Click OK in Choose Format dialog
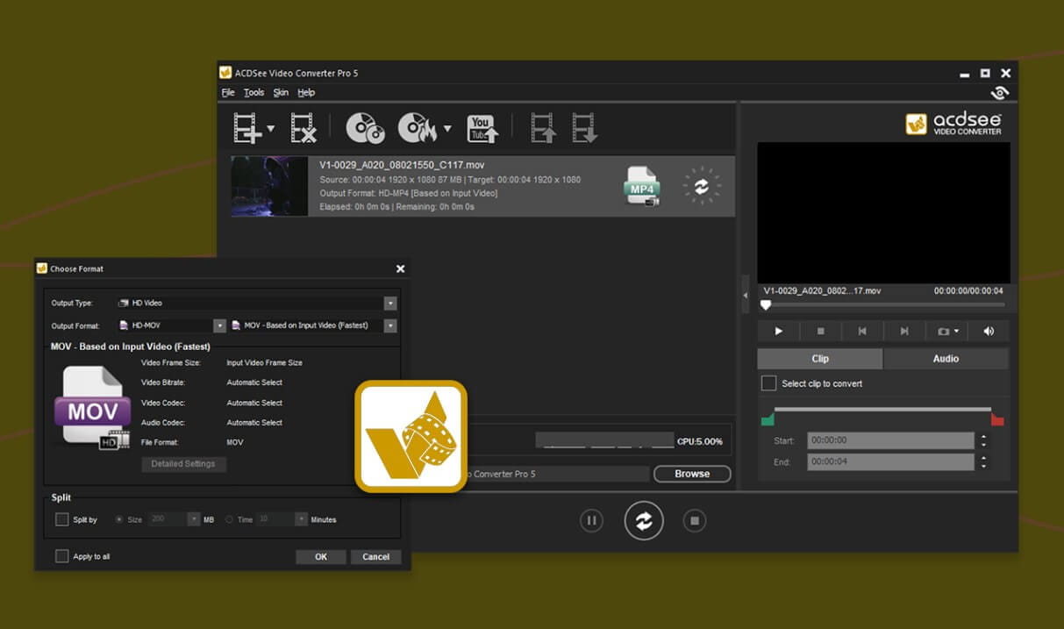1064x629 pixels. 321,557
